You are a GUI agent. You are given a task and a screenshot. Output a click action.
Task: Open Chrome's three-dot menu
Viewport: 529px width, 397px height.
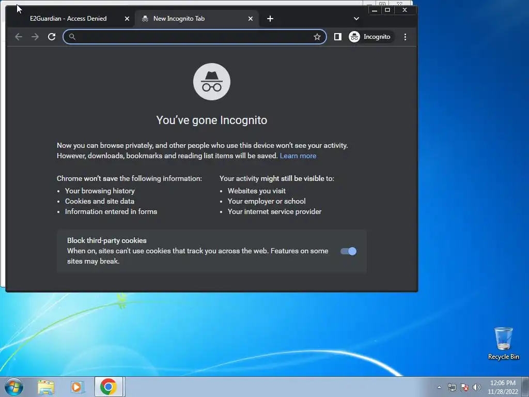(x=405, y=37)
